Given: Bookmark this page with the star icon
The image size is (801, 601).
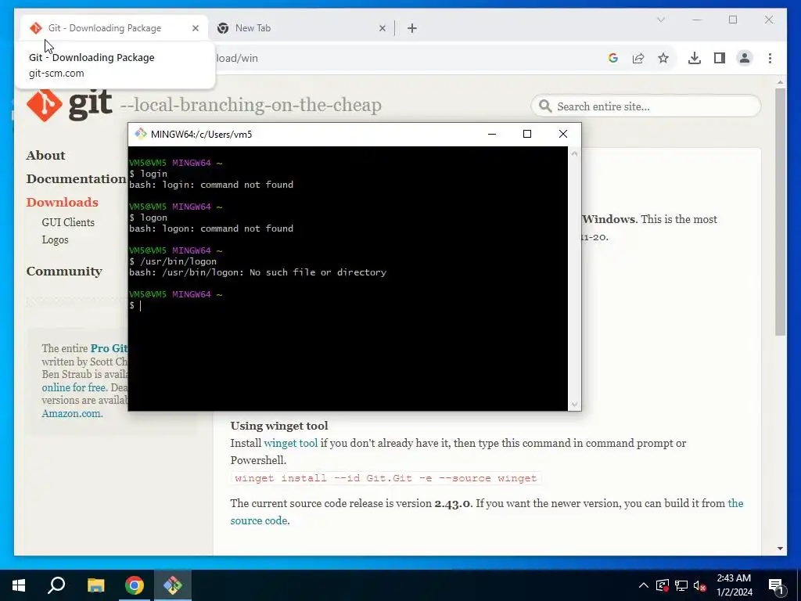Looking at the screenshot, I should tap(663, 58).
